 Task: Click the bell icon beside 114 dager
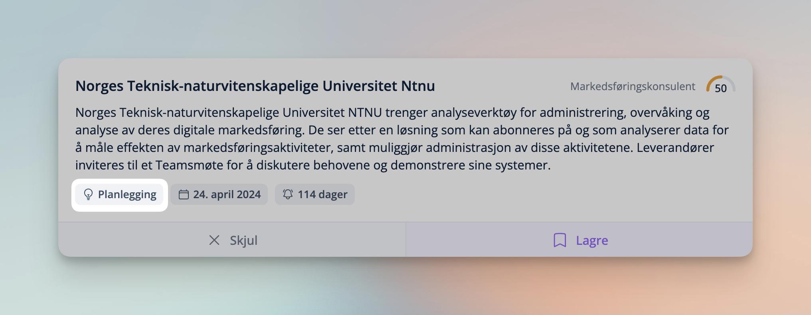[288, 194]
